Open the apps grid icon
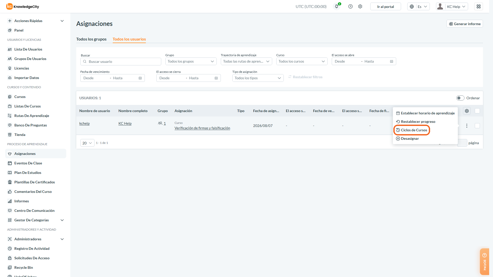 pyautogui.click(x=479, y=6)
